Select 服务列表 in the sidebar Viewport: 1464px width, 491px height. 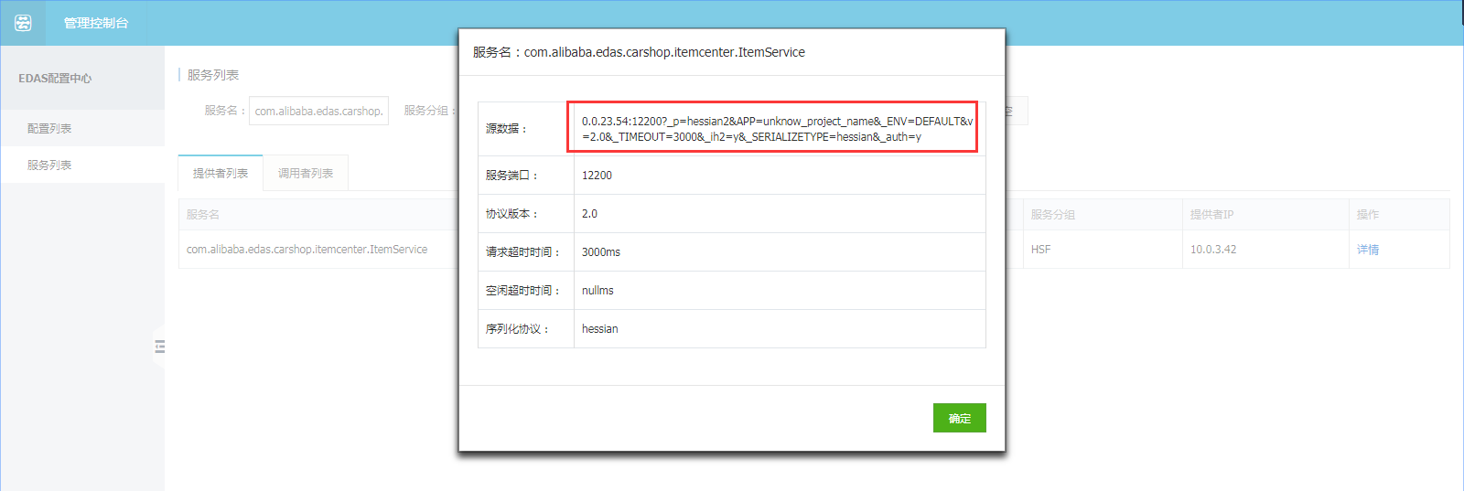click(49, 165)
